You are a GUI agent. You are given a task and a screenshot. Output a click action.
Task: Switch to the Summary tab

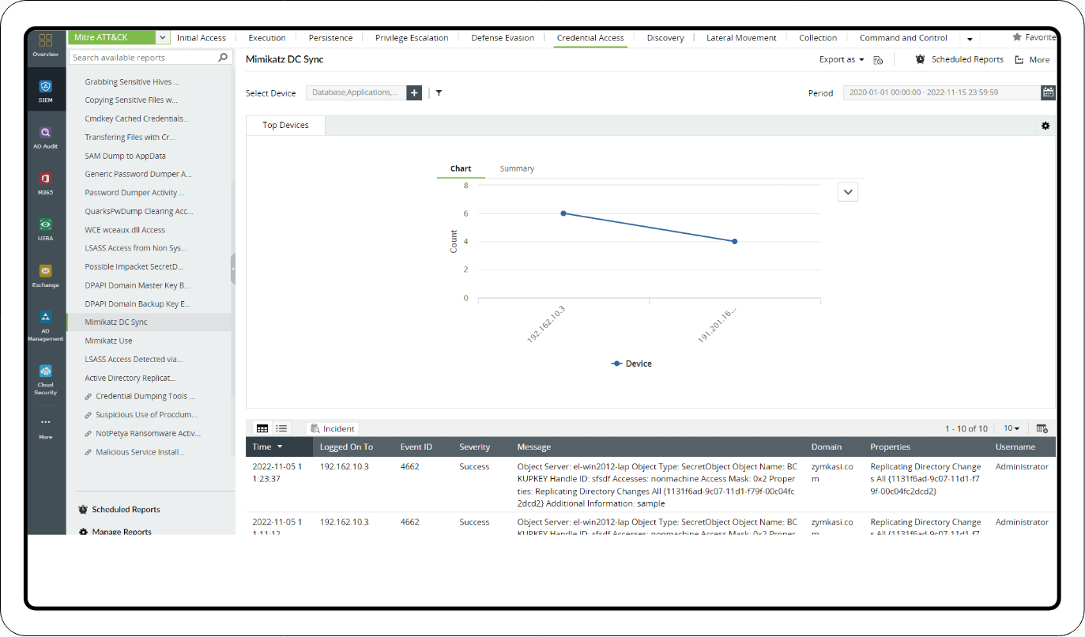click(517, 168)
